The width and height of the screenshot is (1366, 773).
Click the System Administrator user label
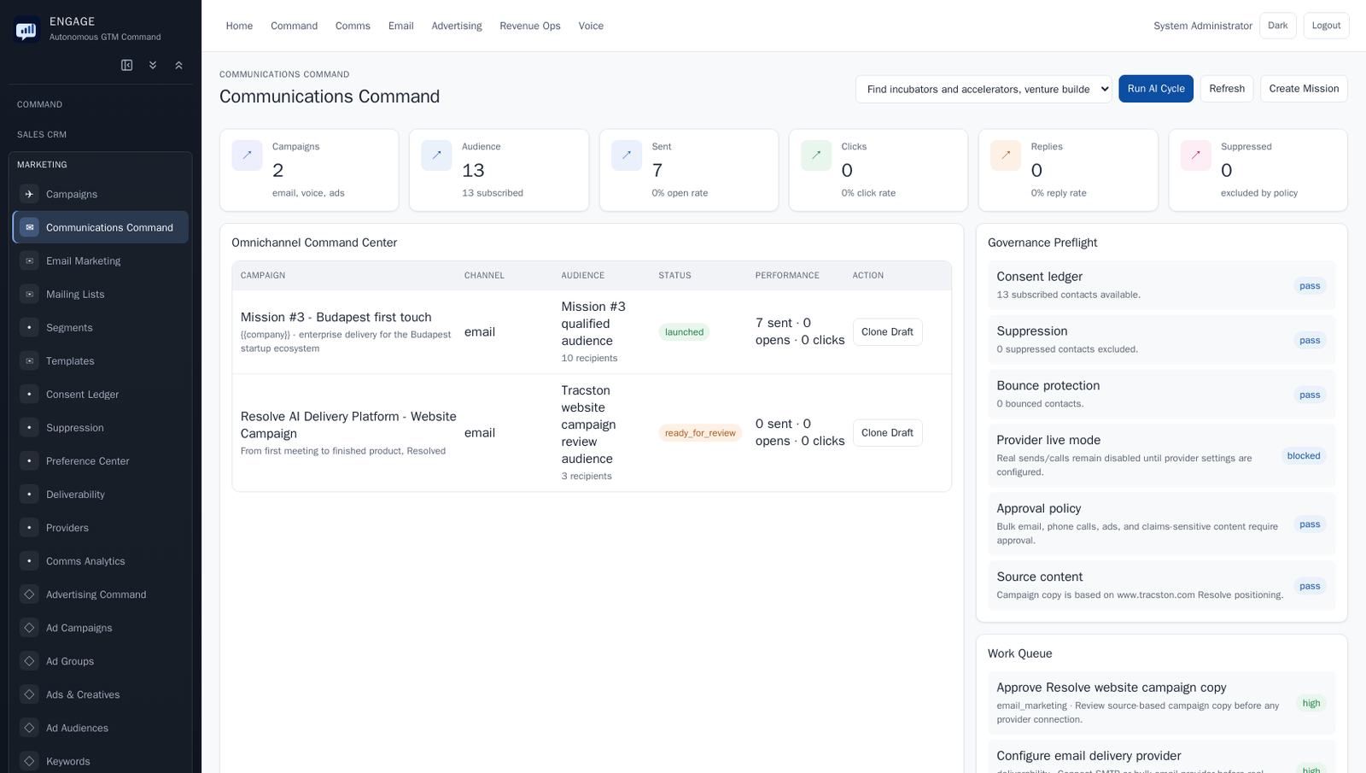(x=1203, y=26)
